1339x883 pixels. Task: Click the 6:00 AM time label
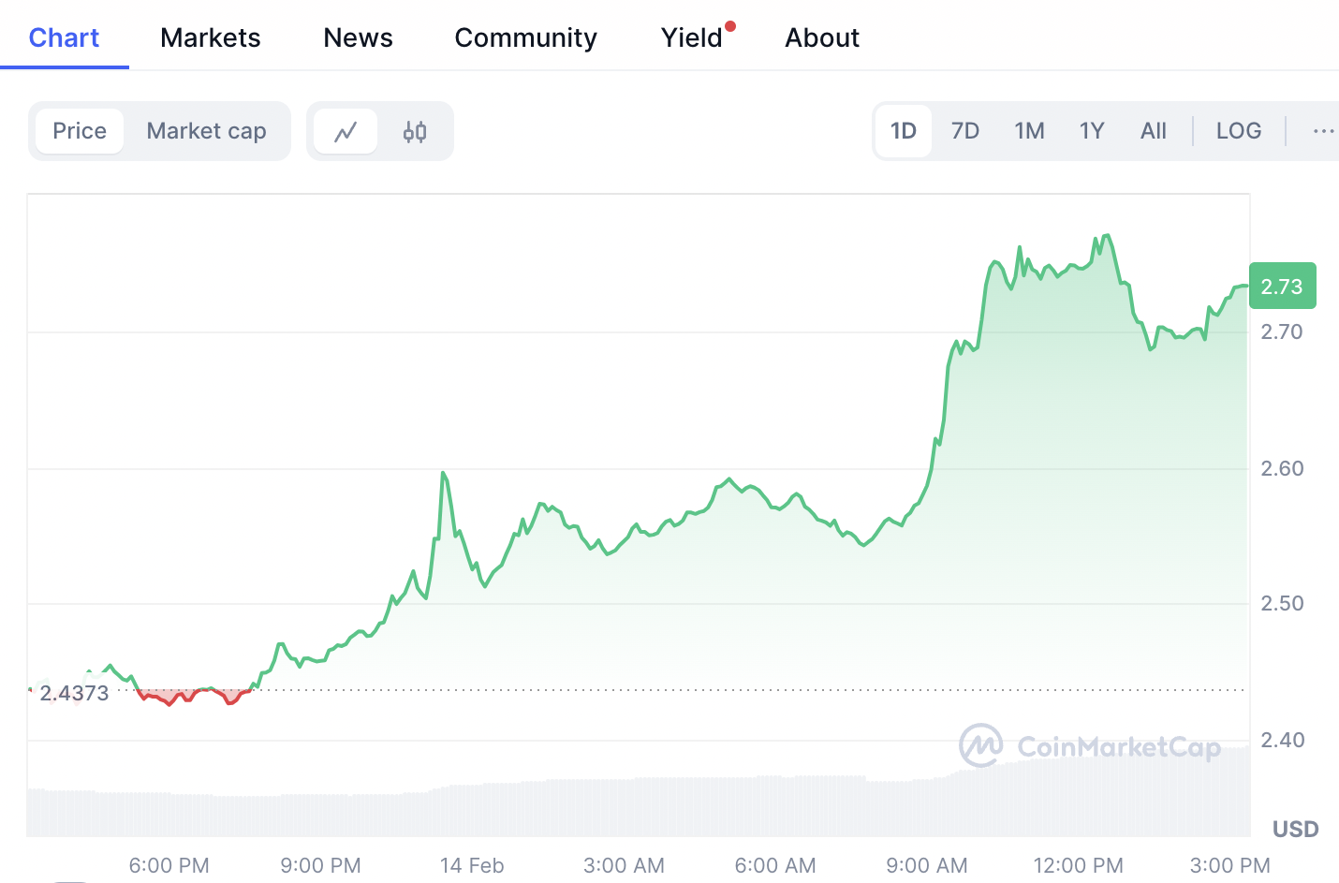coord(775,865)
